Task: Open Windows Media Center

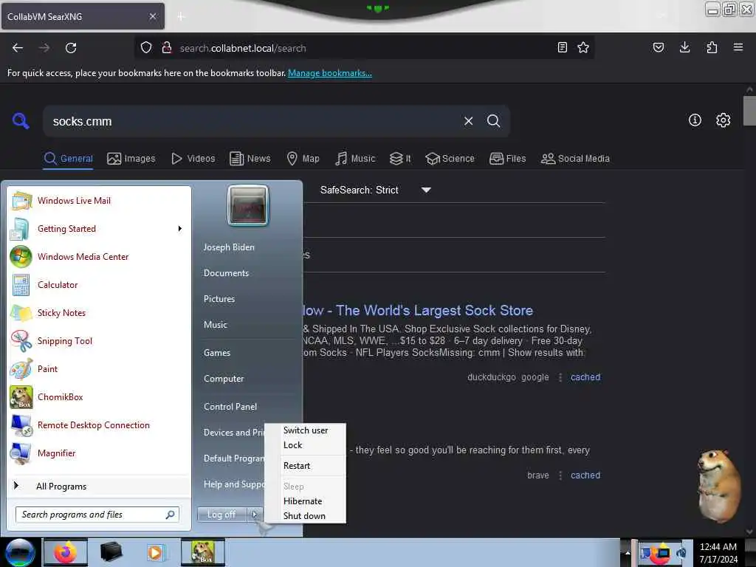Action: coord(100,256)
